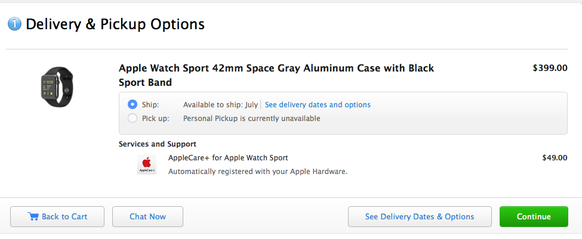Image resolution: width=582 pixels, height=239 pixels.
Task: Click the $399.00 watch price
Action: (550, 68)
